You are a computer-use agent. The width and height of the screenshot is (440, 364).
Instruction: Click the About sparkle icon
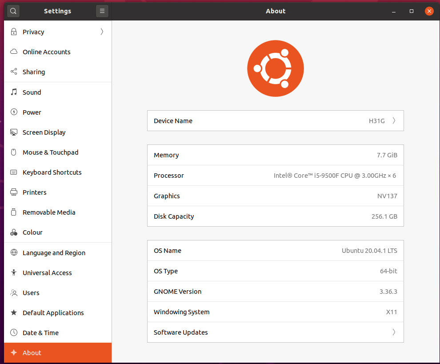click(x=13, y=352)
